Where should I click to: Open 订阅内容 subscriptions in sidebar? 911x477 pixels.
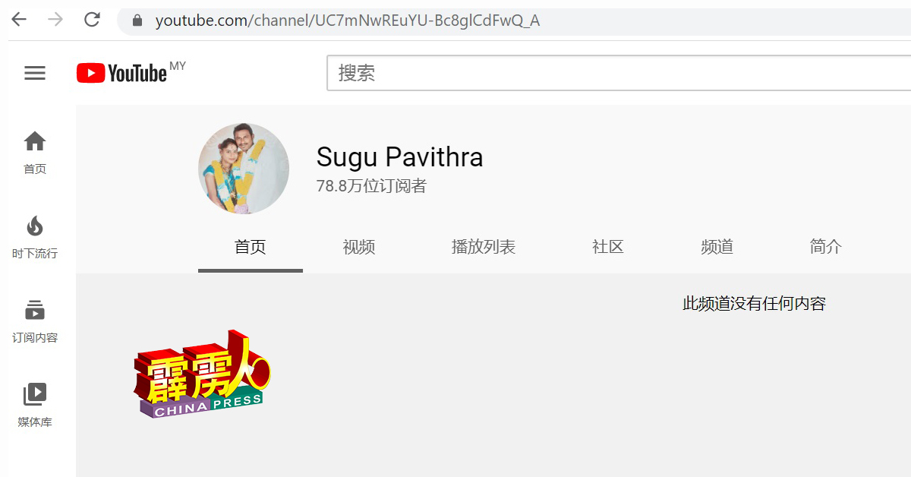pos(35,322)
